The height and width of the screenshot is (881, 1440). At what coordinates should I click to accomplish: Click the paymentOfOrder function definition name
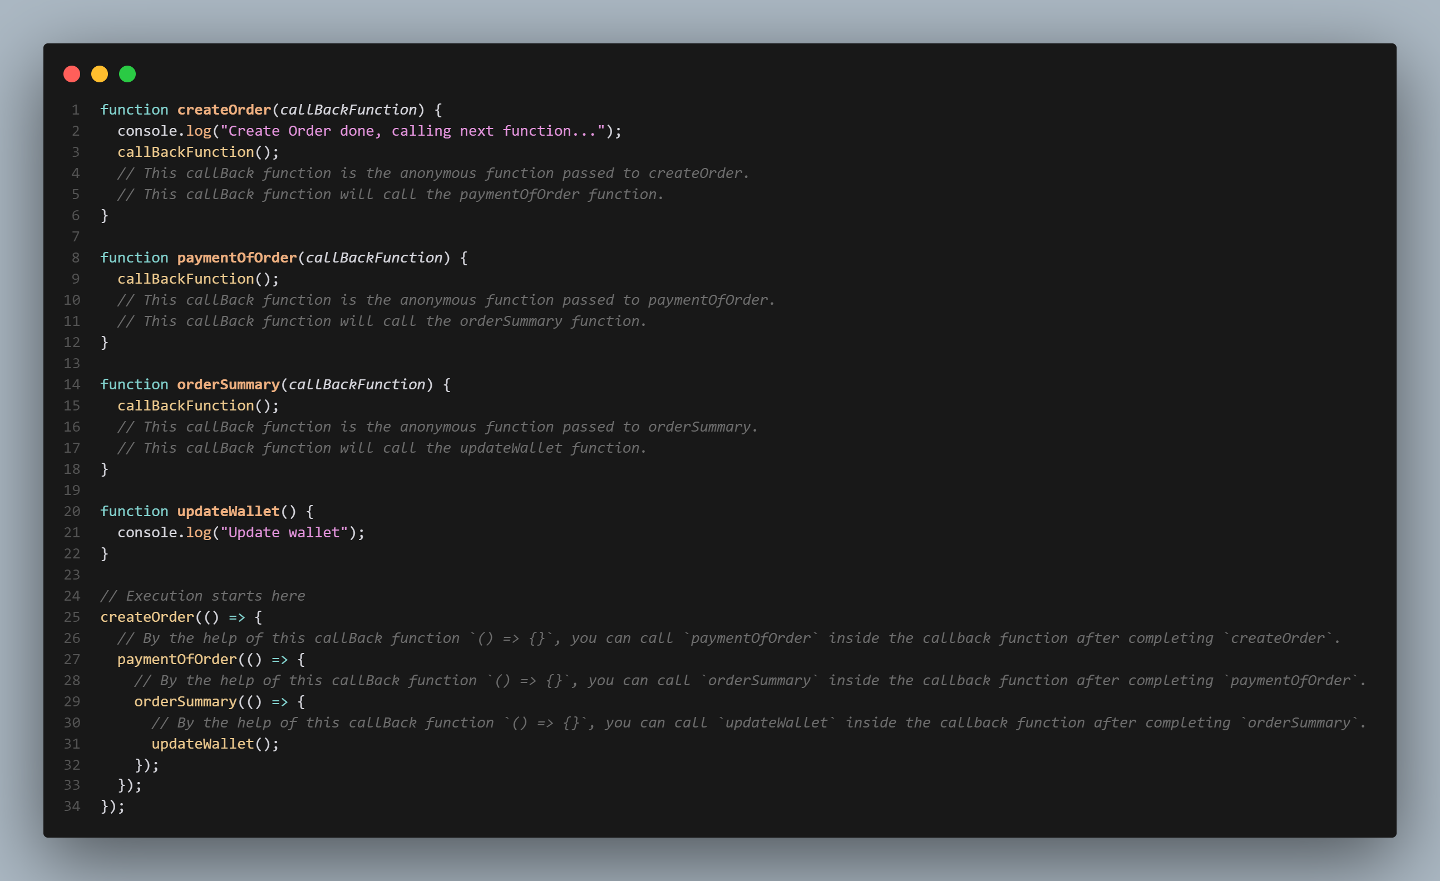(236, 258)
